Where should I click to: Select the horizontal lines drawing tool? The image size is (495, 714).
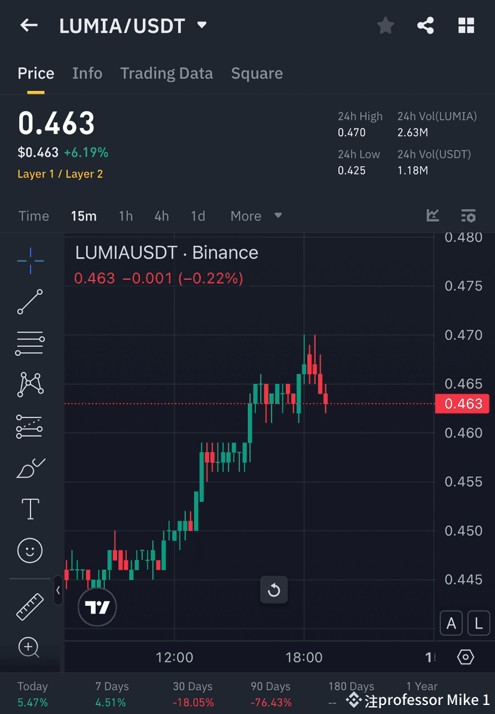[x=30, y=343]
